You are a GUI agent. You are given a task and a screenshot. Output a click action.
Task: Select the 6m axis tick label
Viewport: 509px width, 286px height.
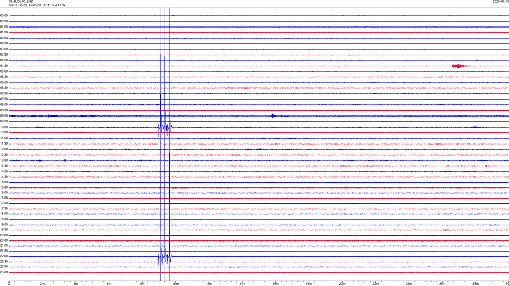pyautogui.click(x=109, y=284)
